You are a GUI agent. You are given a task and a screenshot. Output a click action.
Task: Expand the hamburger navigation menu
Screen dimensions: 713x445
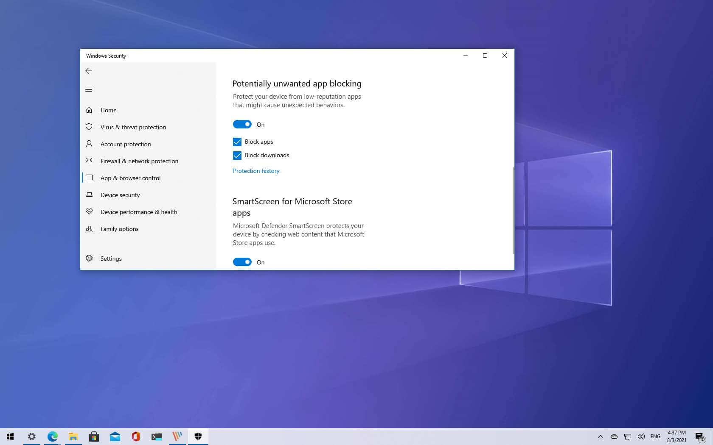[89, 89]
